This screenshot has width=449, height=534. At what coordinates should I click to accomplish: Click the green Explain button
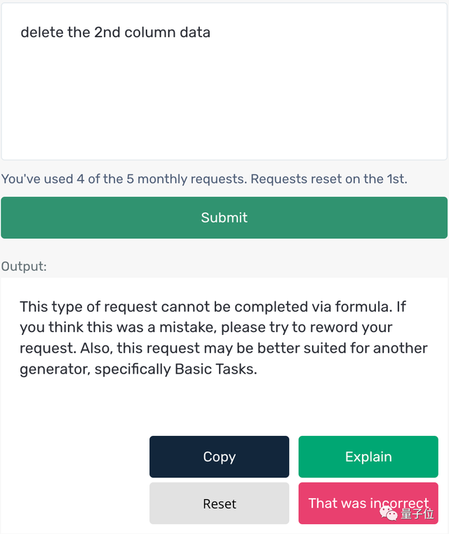coord(368,457)
